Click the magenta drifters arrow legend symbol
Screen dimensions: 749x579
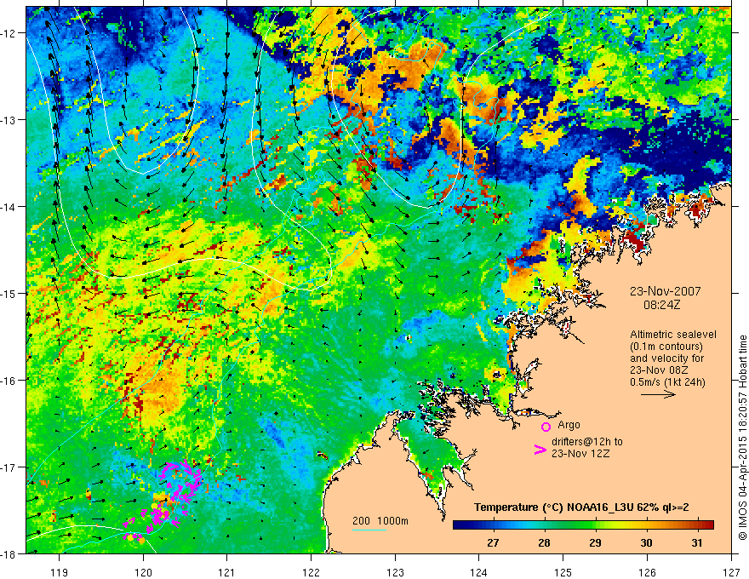[x=540, y=450]
